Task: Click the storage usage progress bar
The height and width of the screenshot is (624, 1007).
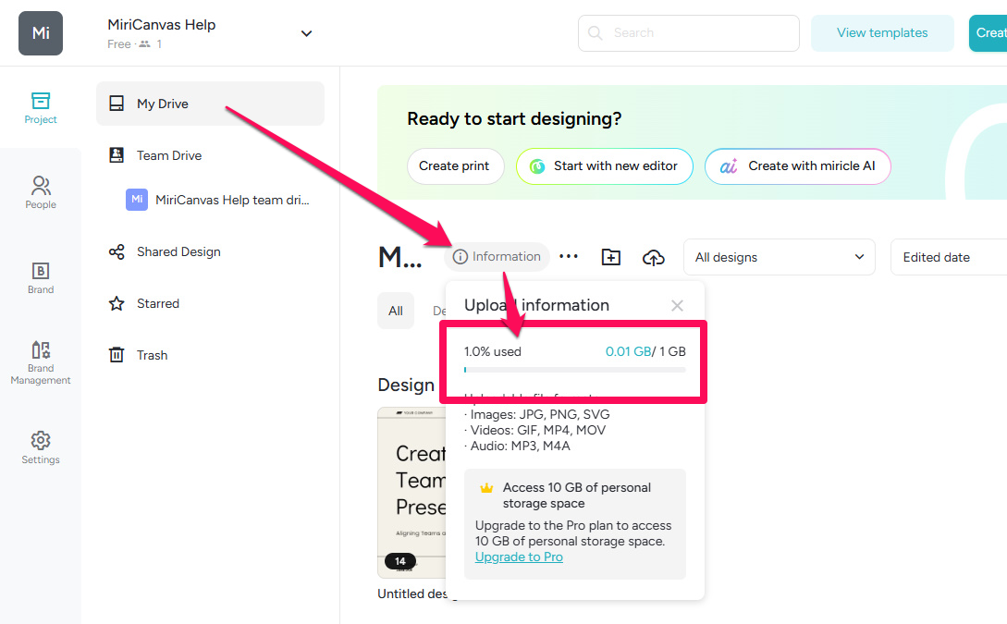Action: (574, 370)
